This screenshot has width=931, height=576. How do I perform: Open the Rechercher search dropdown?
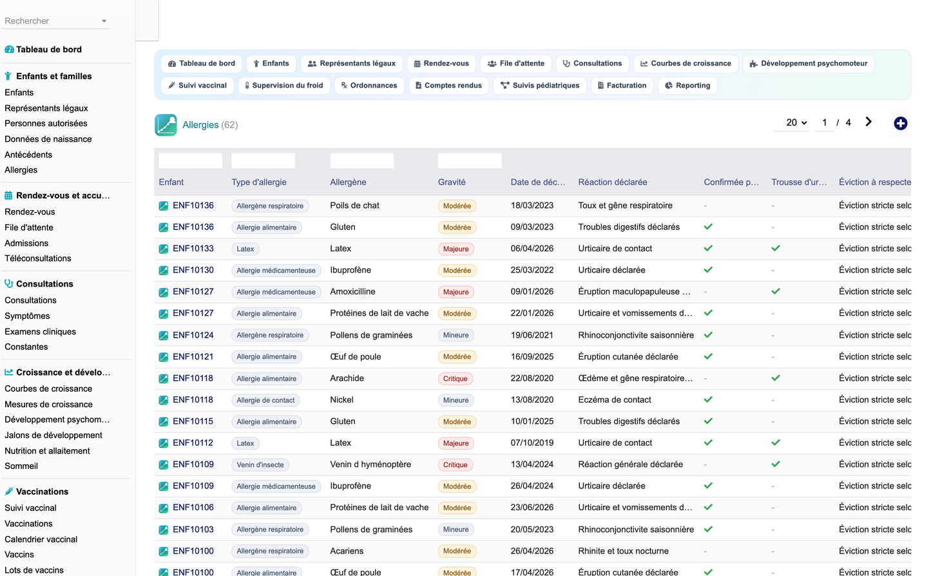point(56,21)
